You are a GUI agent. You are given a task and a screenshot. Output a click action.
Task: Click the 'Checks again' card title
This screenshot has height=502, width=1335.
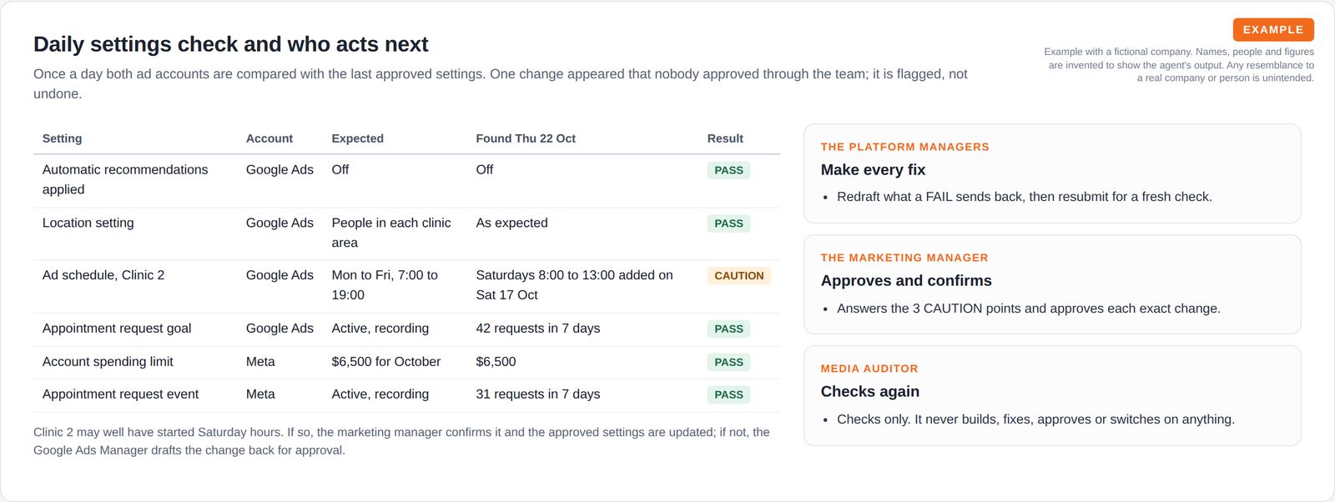pyautogui.click(x=870, y=392)
